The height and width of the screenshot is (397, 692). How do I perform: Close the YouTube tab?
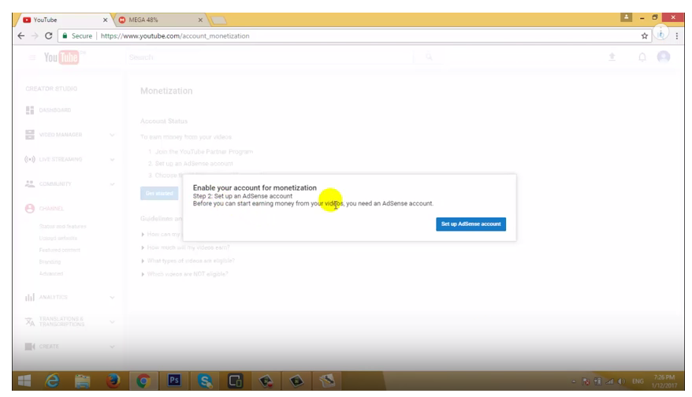click(105, 20)
